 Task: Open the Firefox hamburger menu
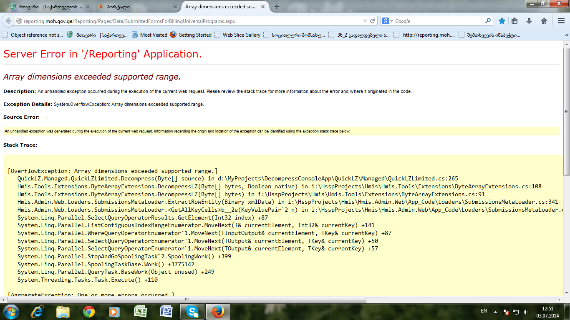point(561,21)
